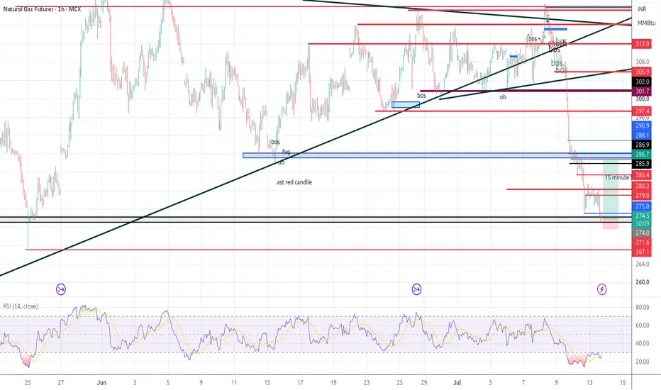The image size is (661, 390).
Task: Click the 50:09 bar countdown label
Action: point(642,223)
